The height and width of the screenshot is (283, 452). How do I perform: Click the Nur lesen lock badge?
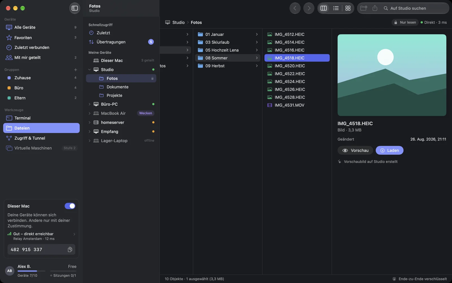(x=405, y=22)
